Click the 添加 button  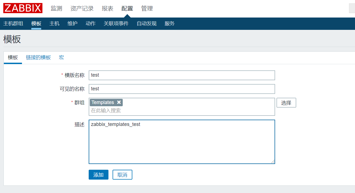[99, 175]
